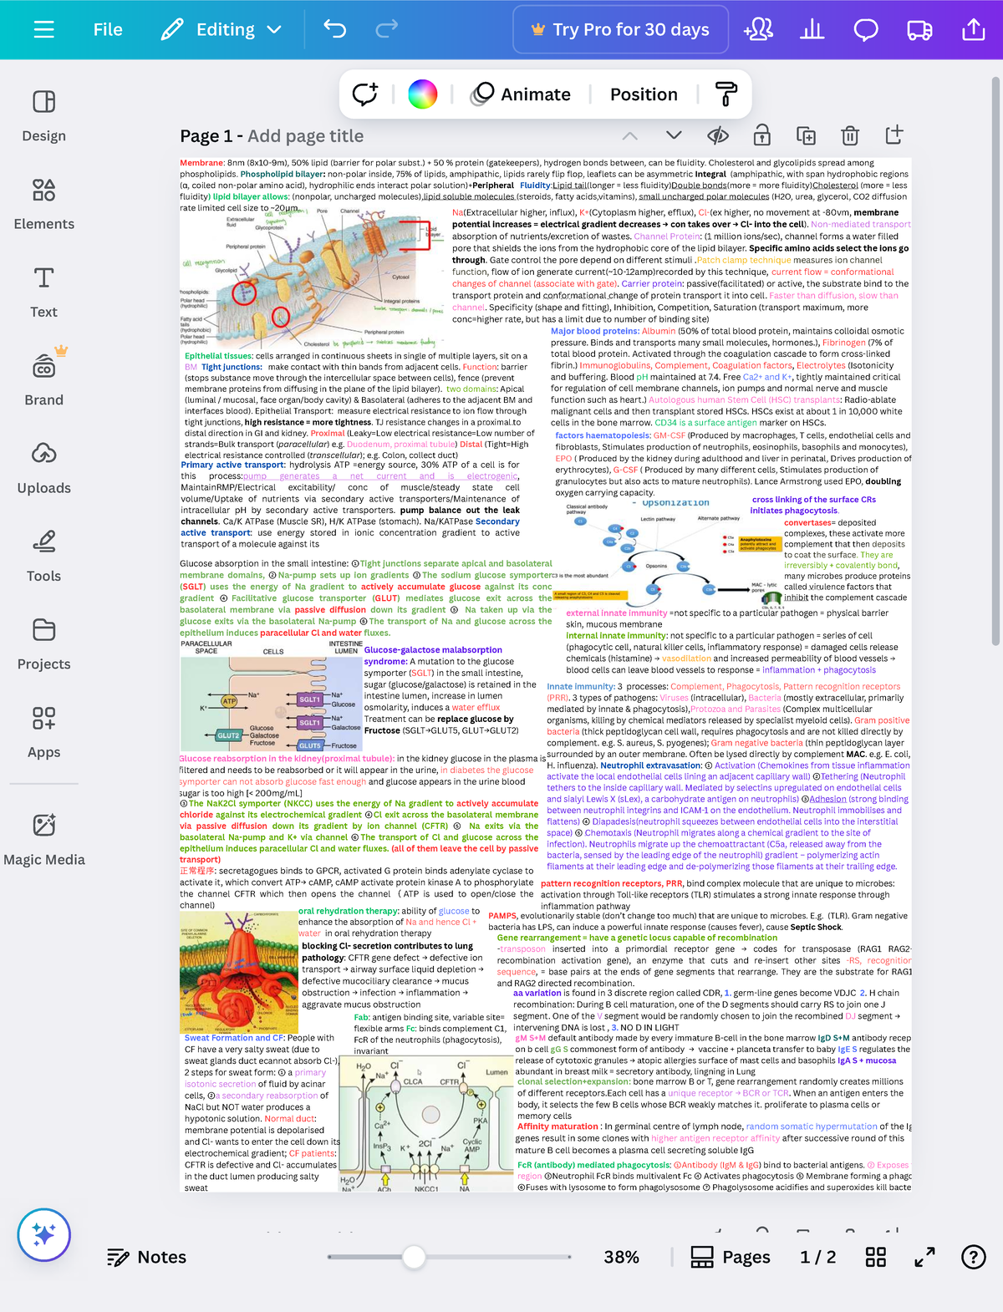The height and width of the screenshot is (1312, 1003).
Task: Open the Notes panel
Action: tap(147, 1257)
